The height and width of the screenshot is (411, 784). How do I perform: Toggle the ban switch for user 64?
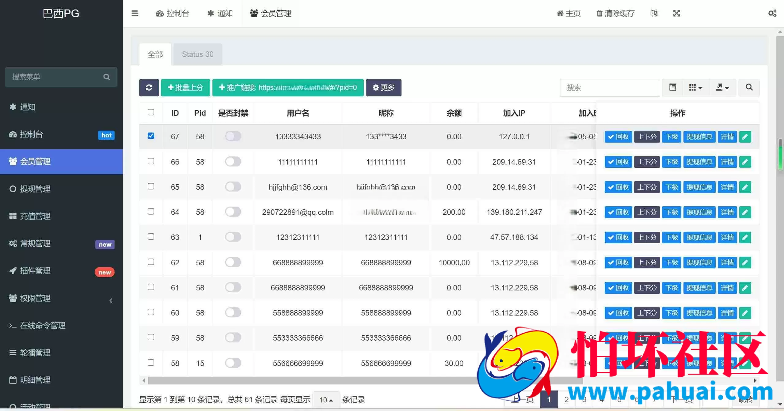pyautogui.click(x=233, y=212)
